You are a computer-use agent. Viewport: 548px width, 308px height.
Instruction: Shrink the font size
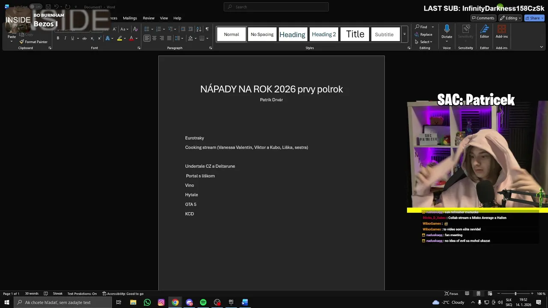click(x=114, y=29)
